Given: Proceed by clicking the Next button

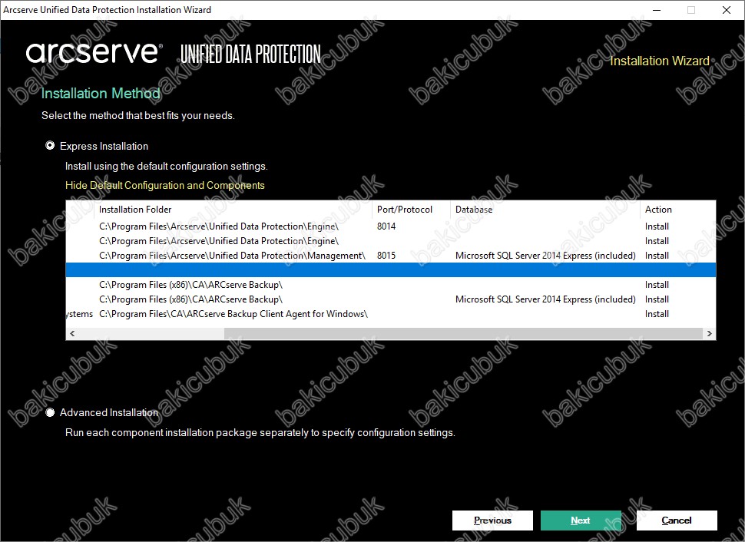Looking at the screenshot, I should tap(581, 521).
